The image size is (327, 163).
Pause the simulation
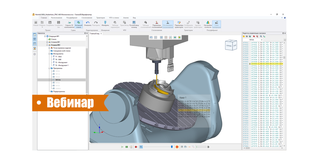coord(127,147)
